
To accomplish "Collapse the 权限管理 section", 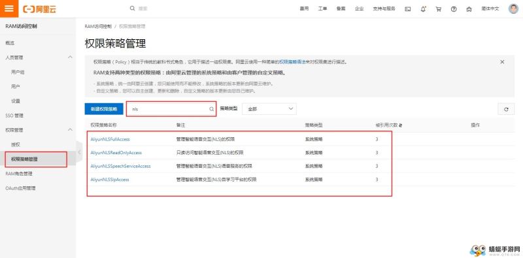I will 70,129.
